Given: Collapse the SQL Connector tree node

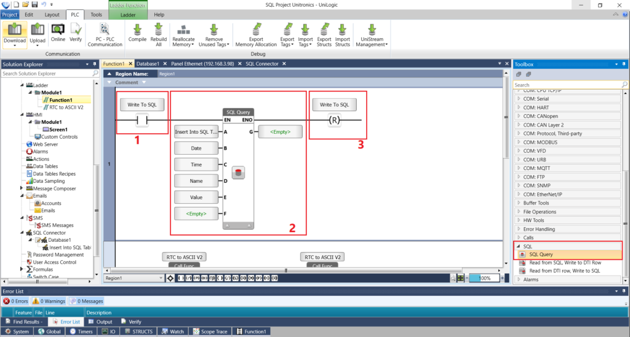Looking at the screenshot, I should (x=22, y=233).
